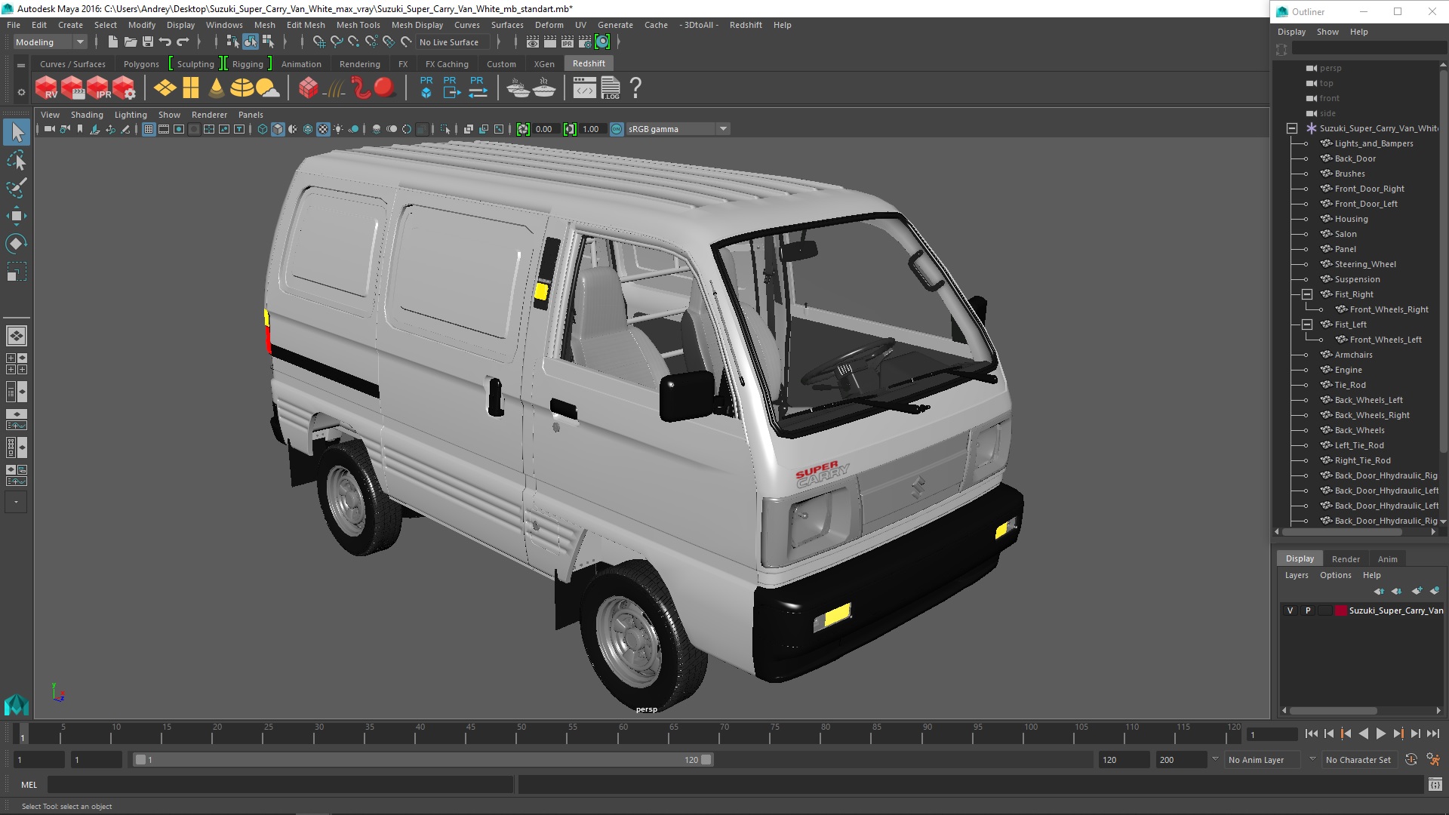Open sRGB gamma view transform dropdown
This screenshot has height=815, width=1449.
click(678, 129)
